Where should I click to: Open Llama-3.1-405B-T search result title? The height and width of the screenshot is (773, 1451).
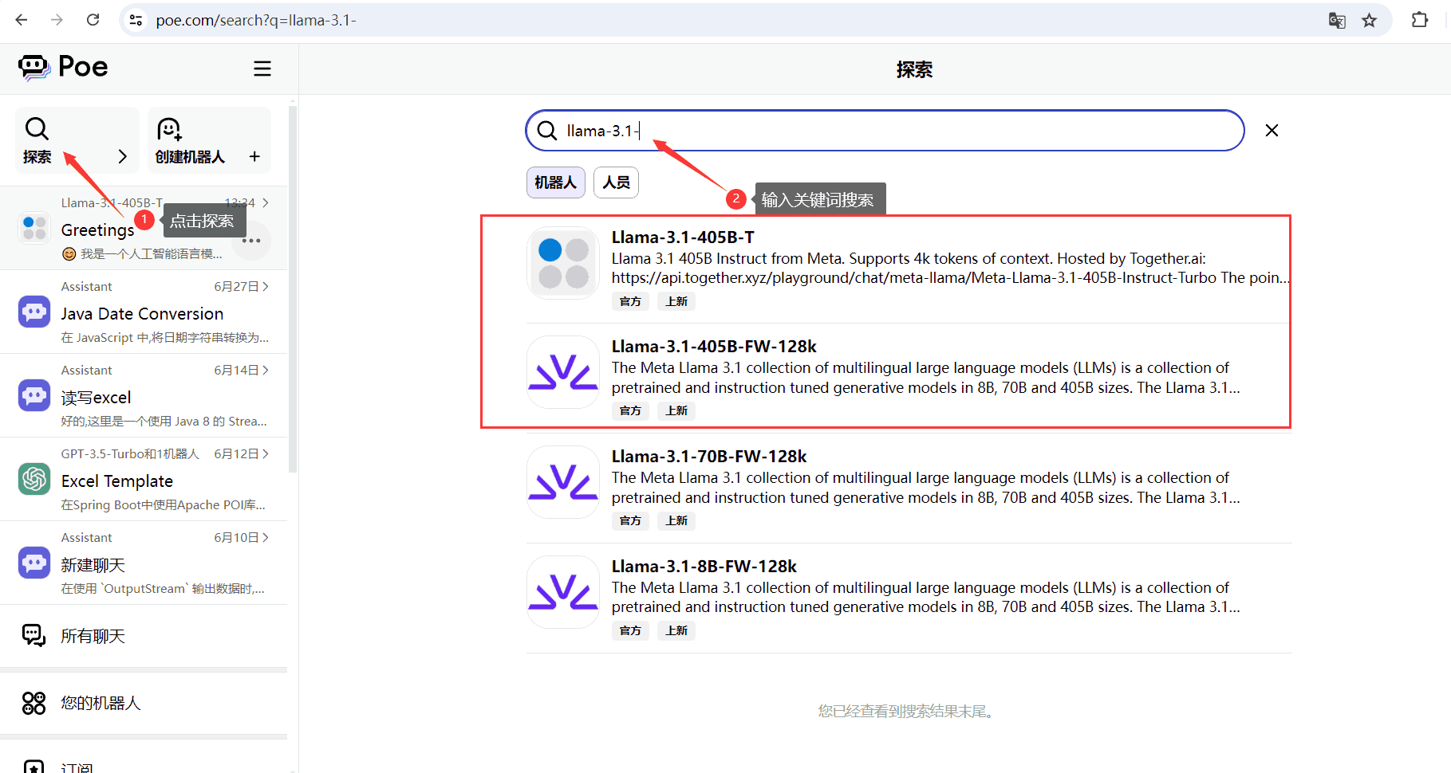point(683,237)
